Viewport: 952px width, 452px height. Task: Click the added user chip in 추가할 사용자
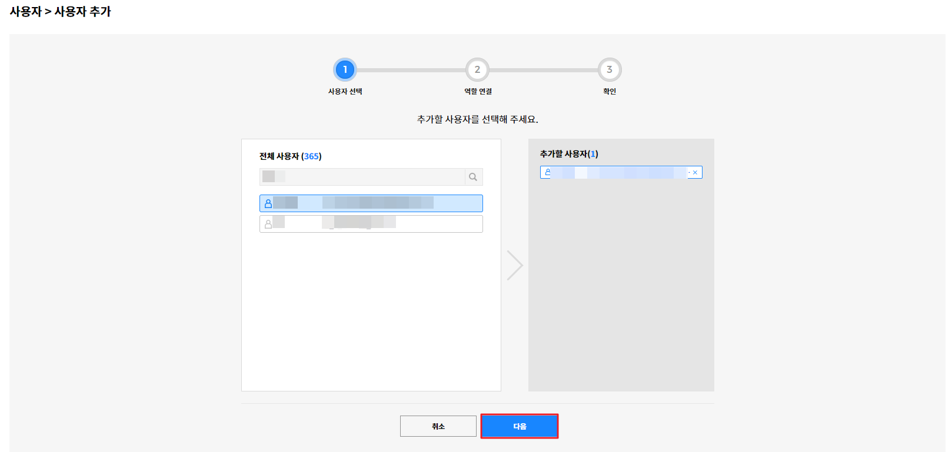[x=618, y=172]
